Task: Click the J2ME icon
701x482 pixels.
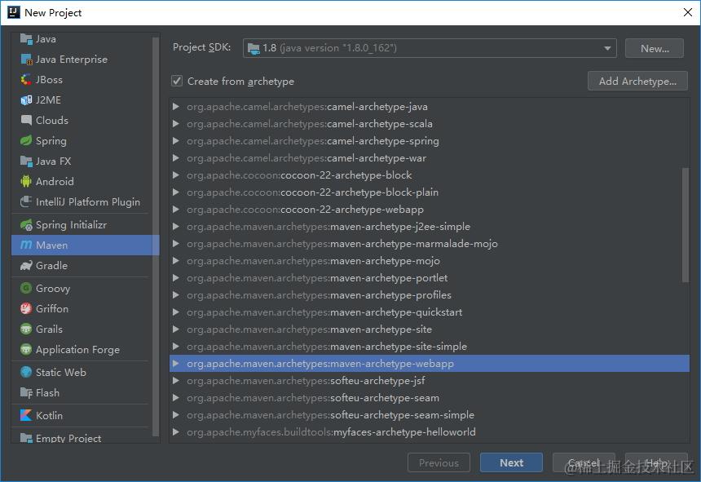Action: (26, 99)
